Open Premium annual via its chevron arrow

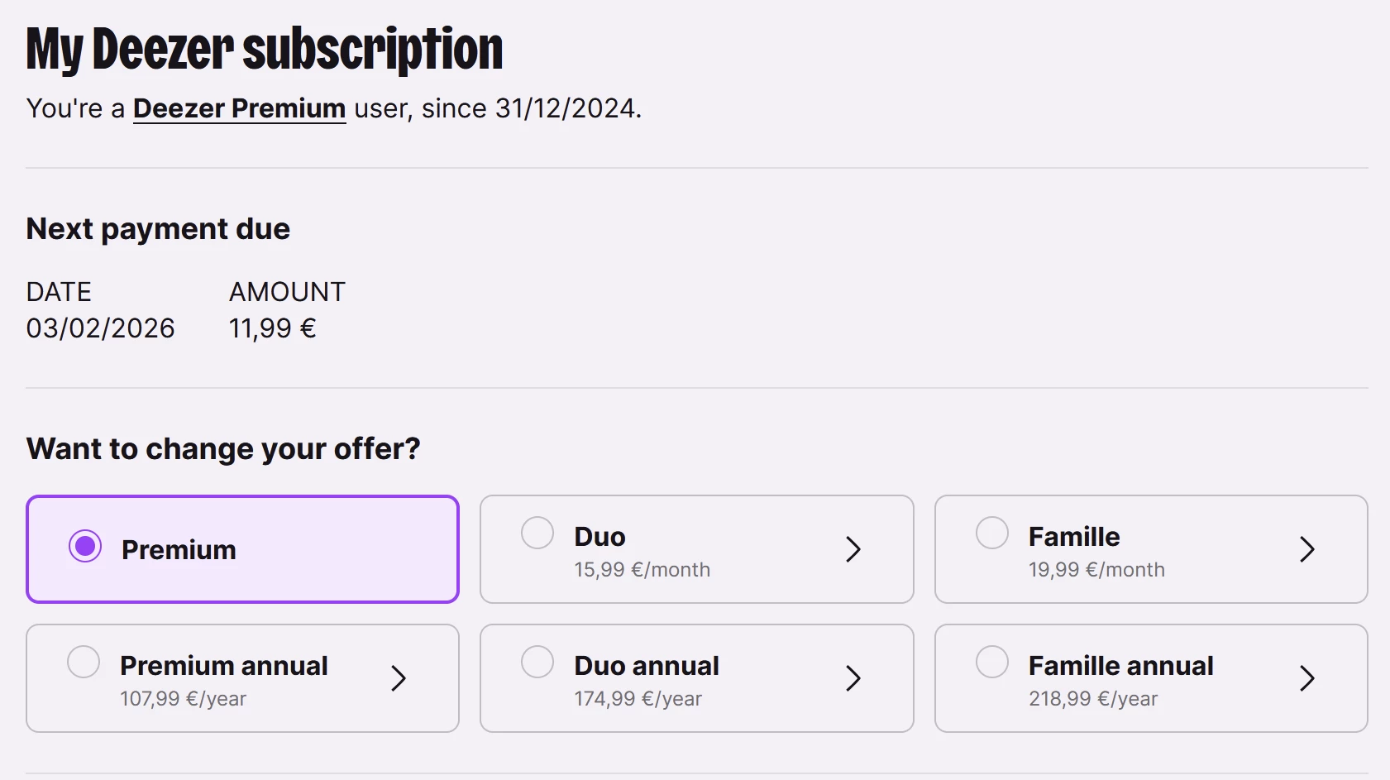(399, 678)
